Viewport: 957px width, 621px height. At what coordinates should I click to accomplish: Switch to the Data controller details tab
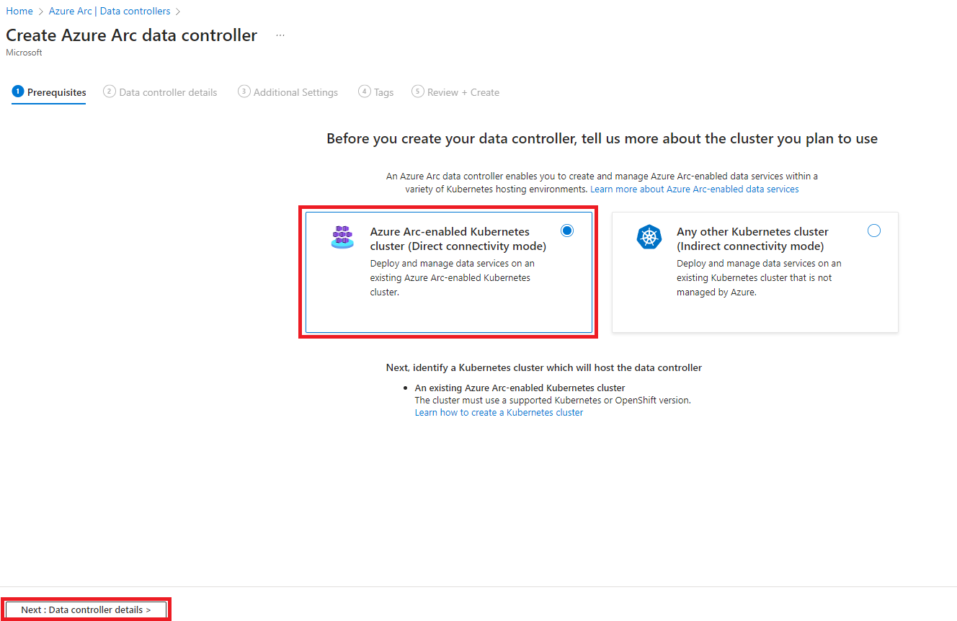160,92
